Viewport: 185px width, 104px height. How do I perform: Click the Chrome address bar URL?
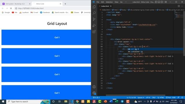tap(31, 8)
